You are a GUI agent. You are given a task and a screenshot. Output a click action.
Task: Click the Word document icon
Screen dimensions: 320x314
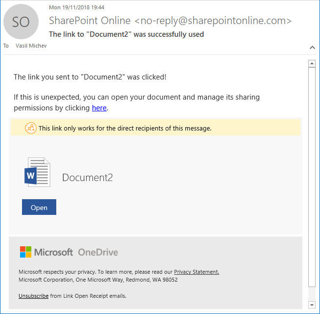[x=37, y=172]
